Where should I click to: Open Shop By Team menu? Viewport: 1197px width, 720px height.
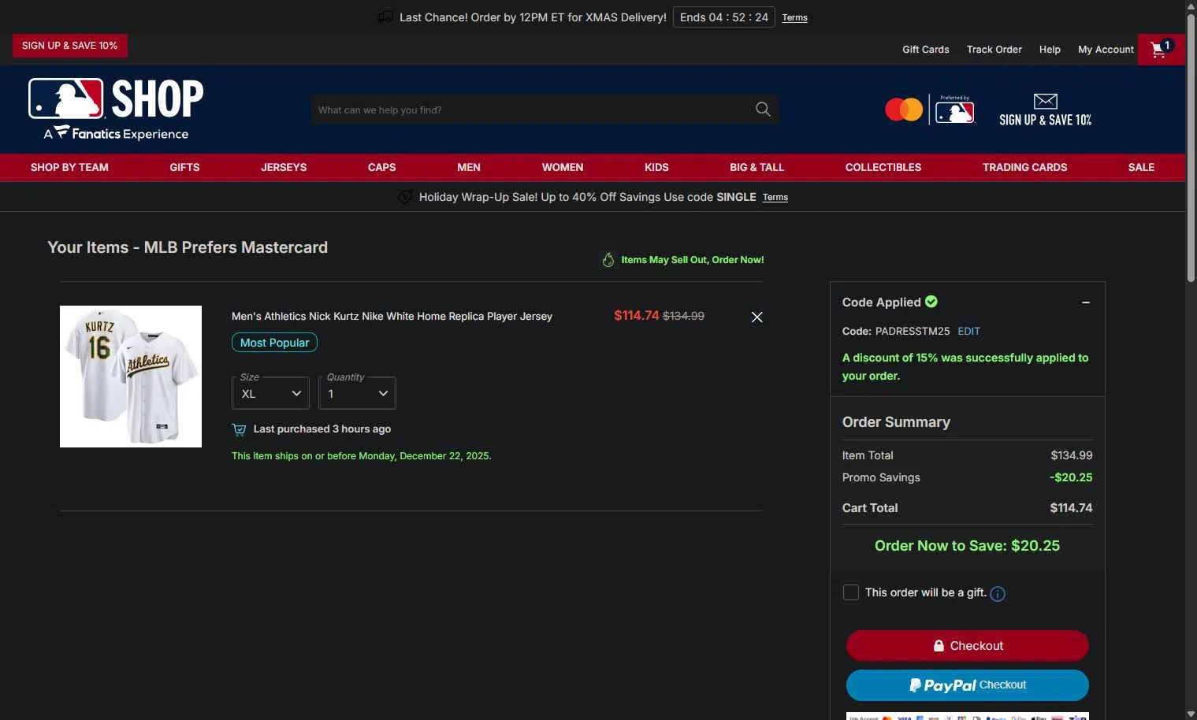(69, 167)
